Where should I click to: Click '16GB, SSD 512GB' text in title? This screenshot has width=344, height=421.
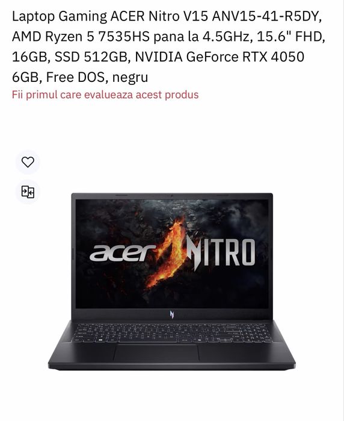(x=71, y=57)
